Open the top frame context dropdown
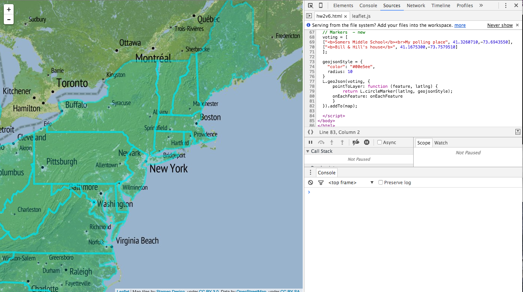The height and width of the screenshot is (292, 523). [x=350, y=182]
